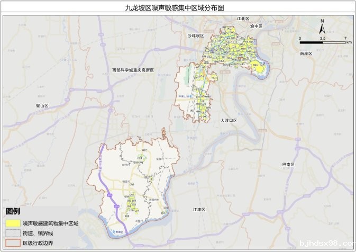The height and width of the screenshot is (252, 356).
Task: Select the 江北区 district label
Action: pos(243,19)
